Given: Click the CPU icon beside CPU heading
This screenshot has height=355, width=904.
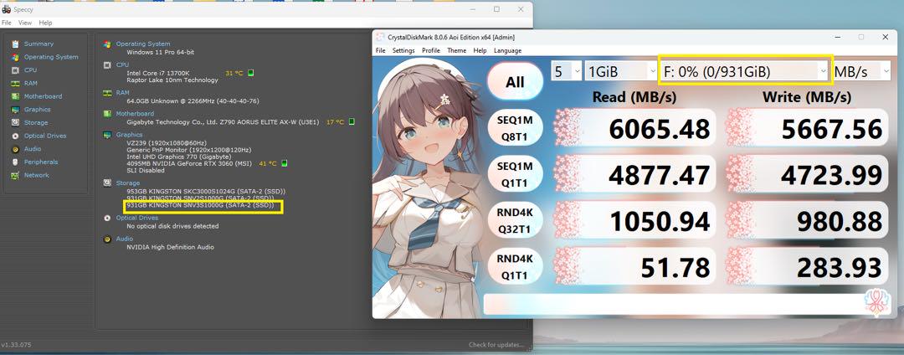Looking at the screenshot, I should click(x=107, y=65).
